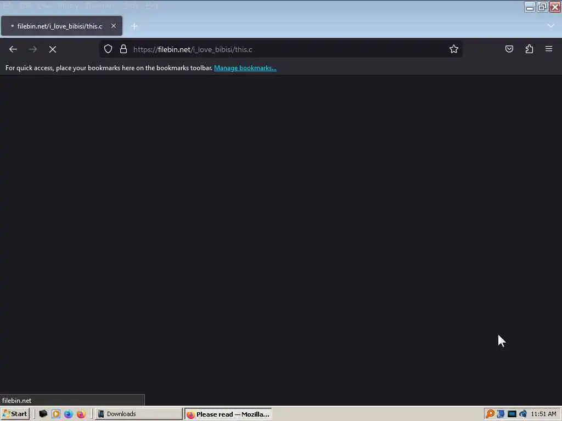Open the tracking protection shield icon
Image resolution: width=562 pixels, height=421 pixels.
(x=108, y=49)
